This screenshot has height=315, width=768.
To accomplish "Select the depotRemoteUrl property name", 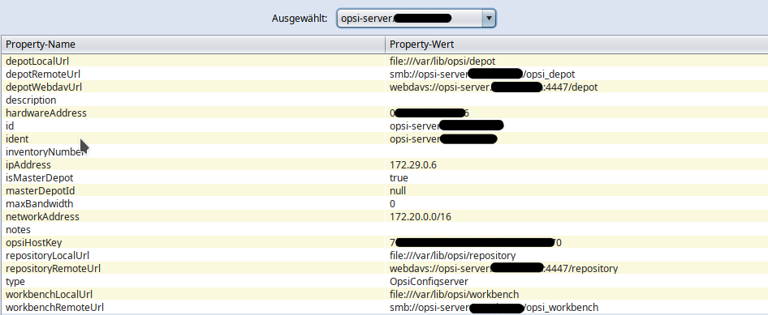I will click(43, 74).
